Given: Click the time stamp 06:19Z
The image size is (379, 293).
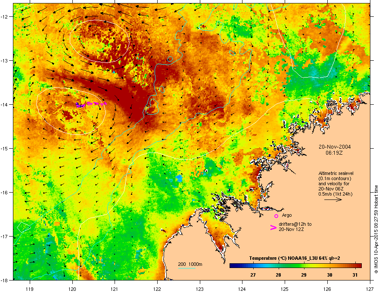Looking at the screenshot, I should coord(334,153).
